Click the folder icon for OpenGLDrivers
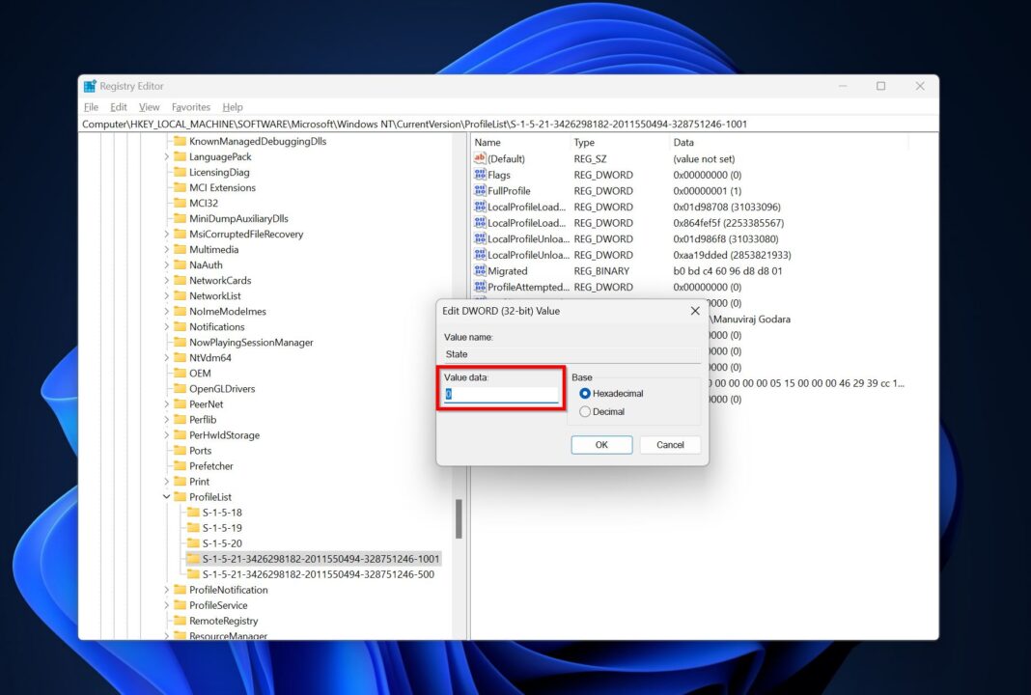This screenshot has height=695, width=1031. pos(181,388)
